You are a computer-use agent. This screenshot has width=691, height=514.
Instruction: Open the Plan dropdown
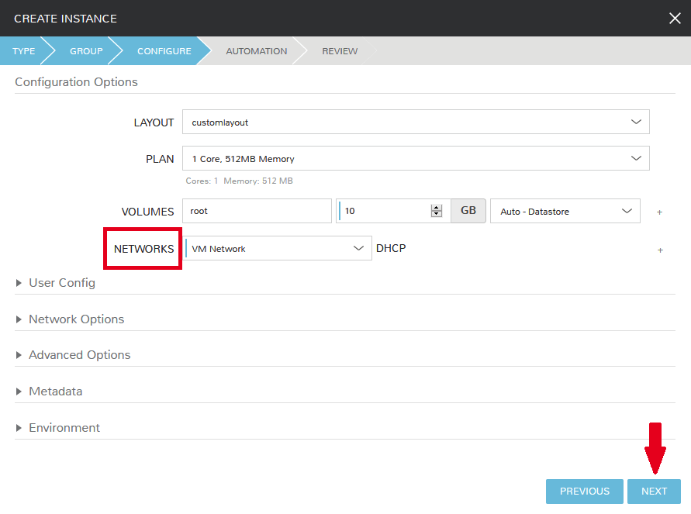tap(415, 158)
